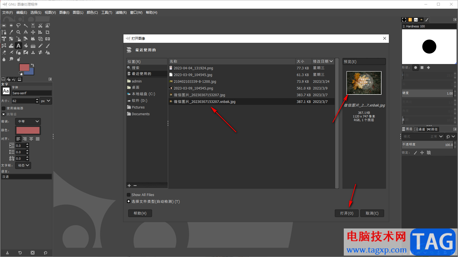
Task: Select the Move tool
Action: (x=33, y=32)
